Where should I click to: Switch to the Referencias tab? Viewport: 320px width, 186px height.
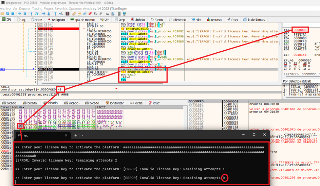[177, 20]
